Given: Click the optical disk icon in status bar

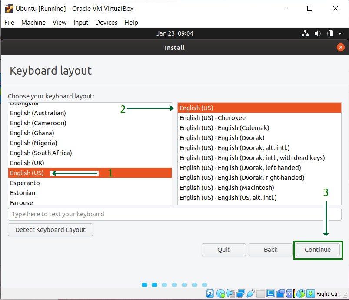Looking at the screenshot, I should (221, 293).
